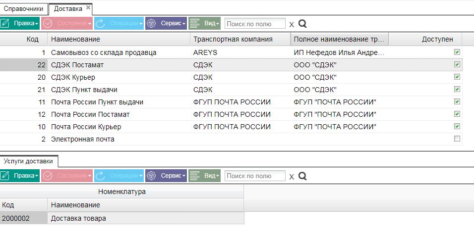The image size is (474, 242).
Task: Open the upper Сервис dropdown arrow
Action: [x=184, y=24]
